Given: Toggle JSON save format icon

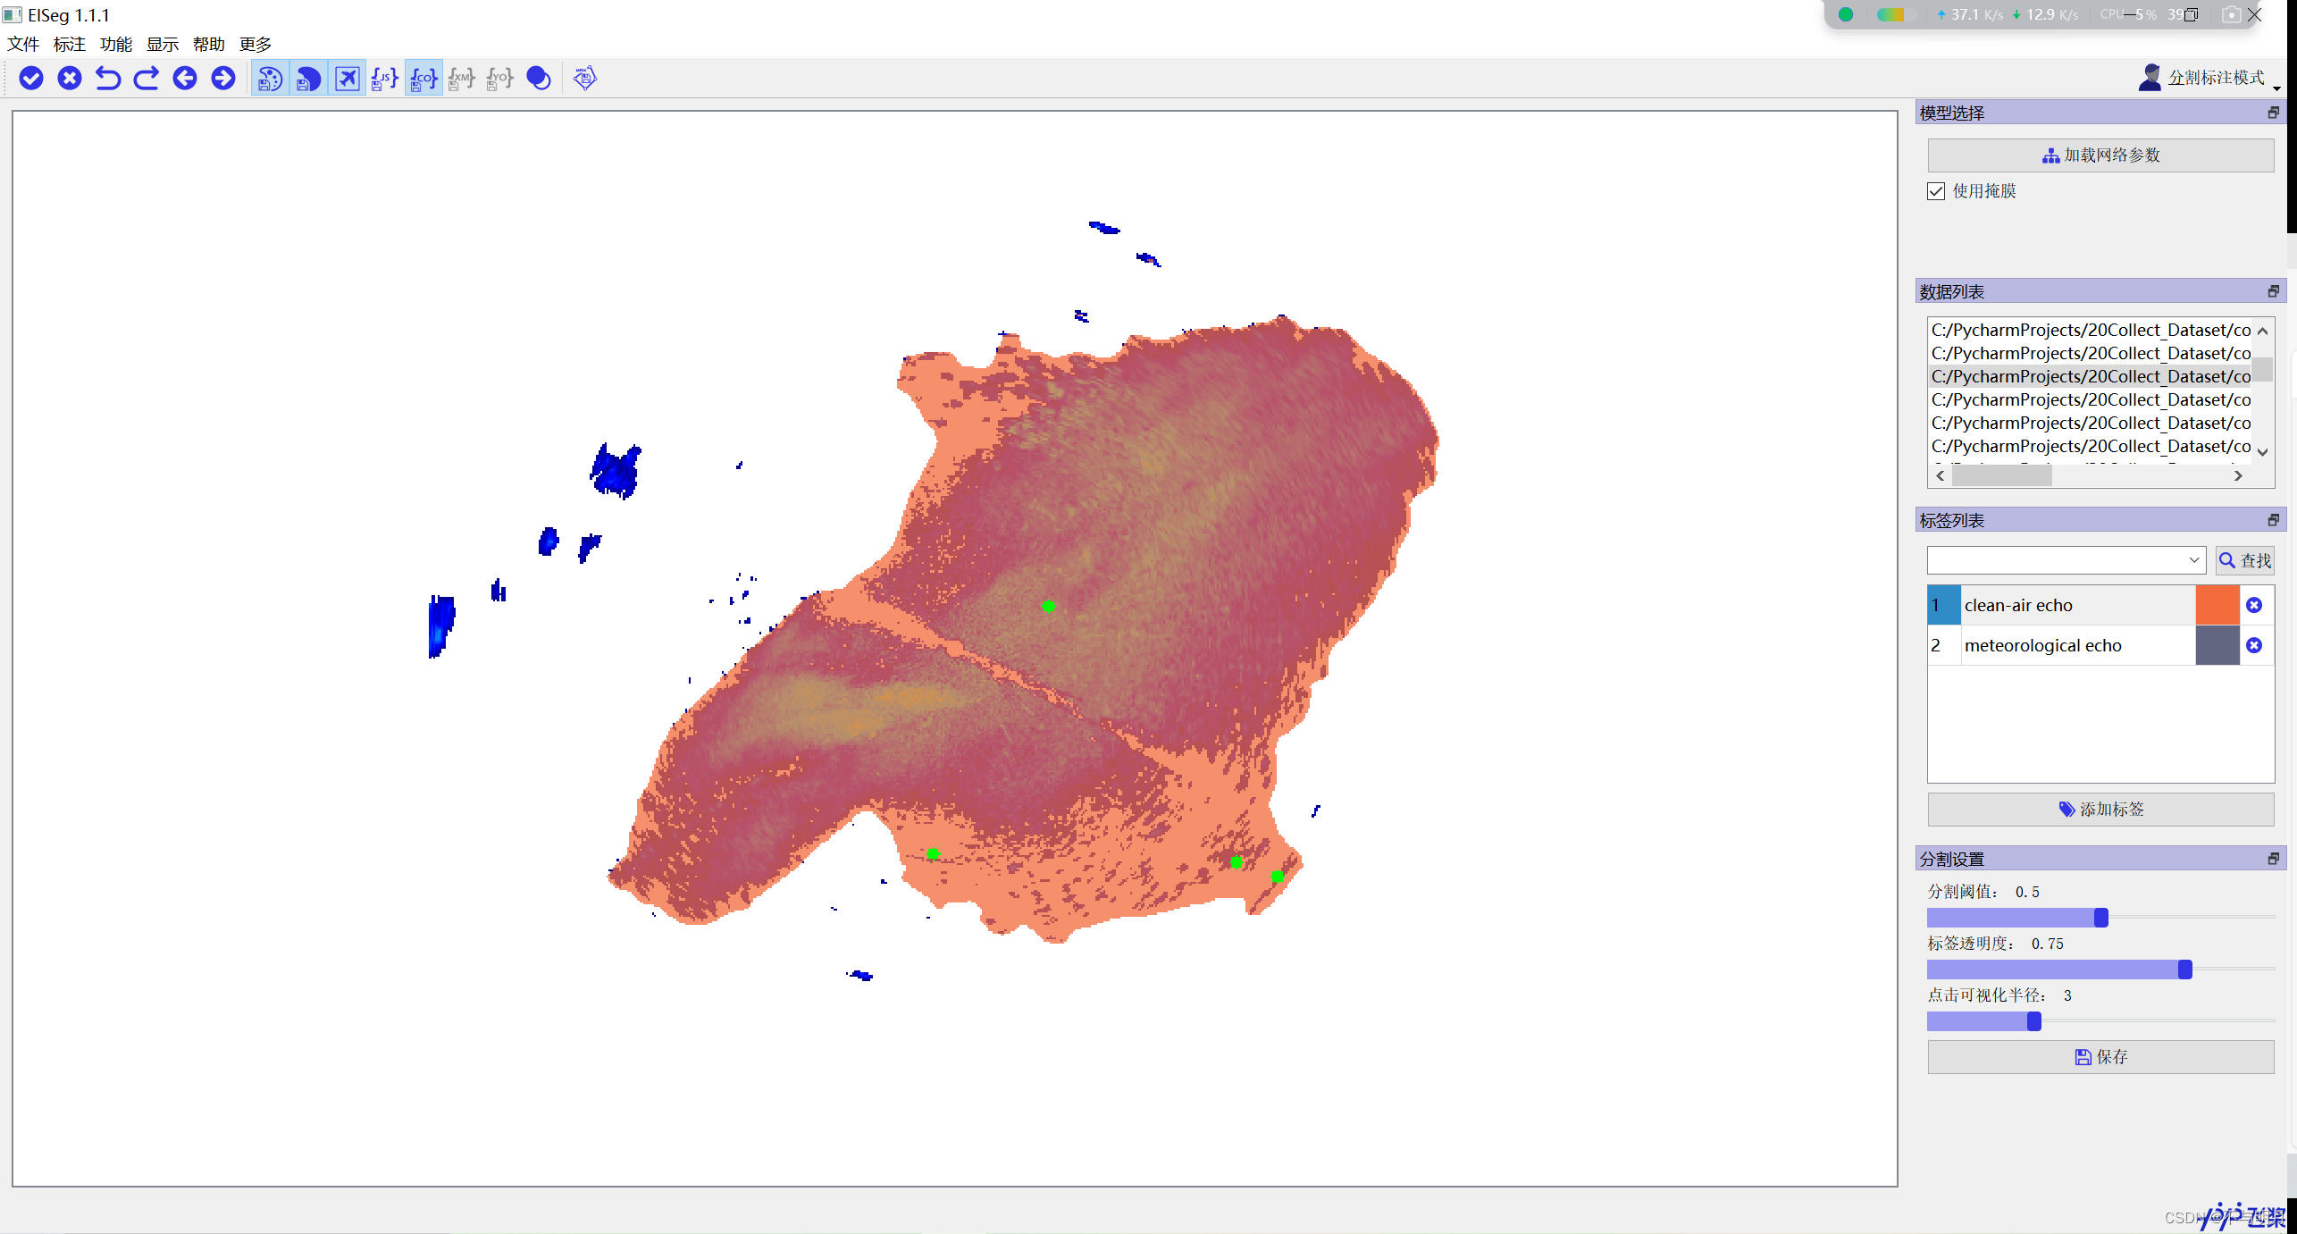Looking at the screenshot, I should [x=385, y=79].
